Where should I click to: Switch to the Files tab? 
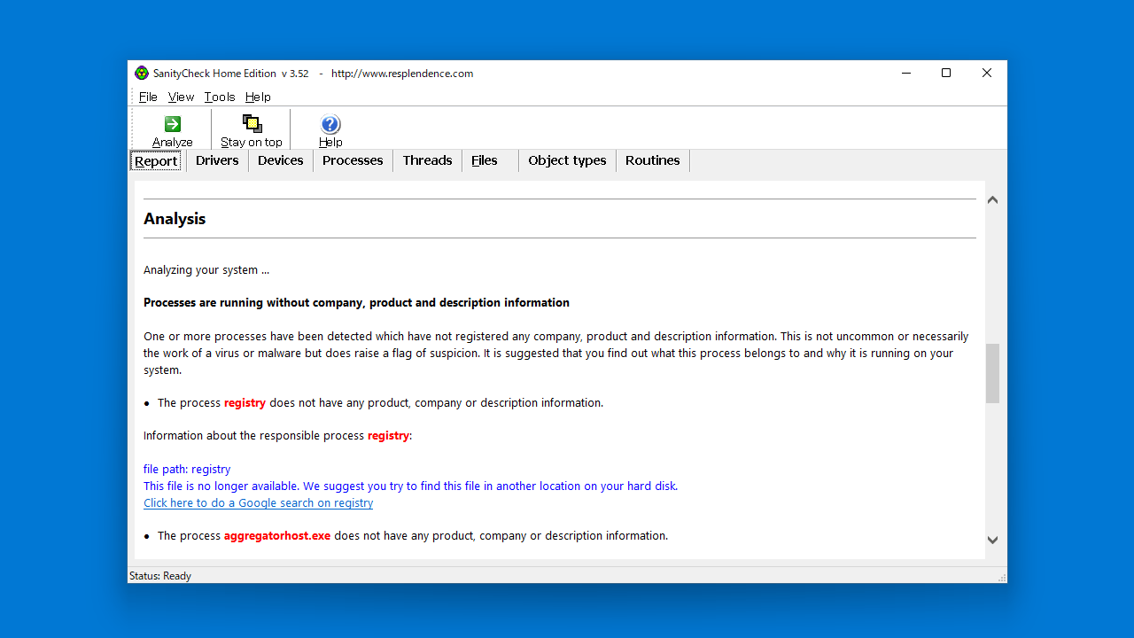click(x=485, y=160)
